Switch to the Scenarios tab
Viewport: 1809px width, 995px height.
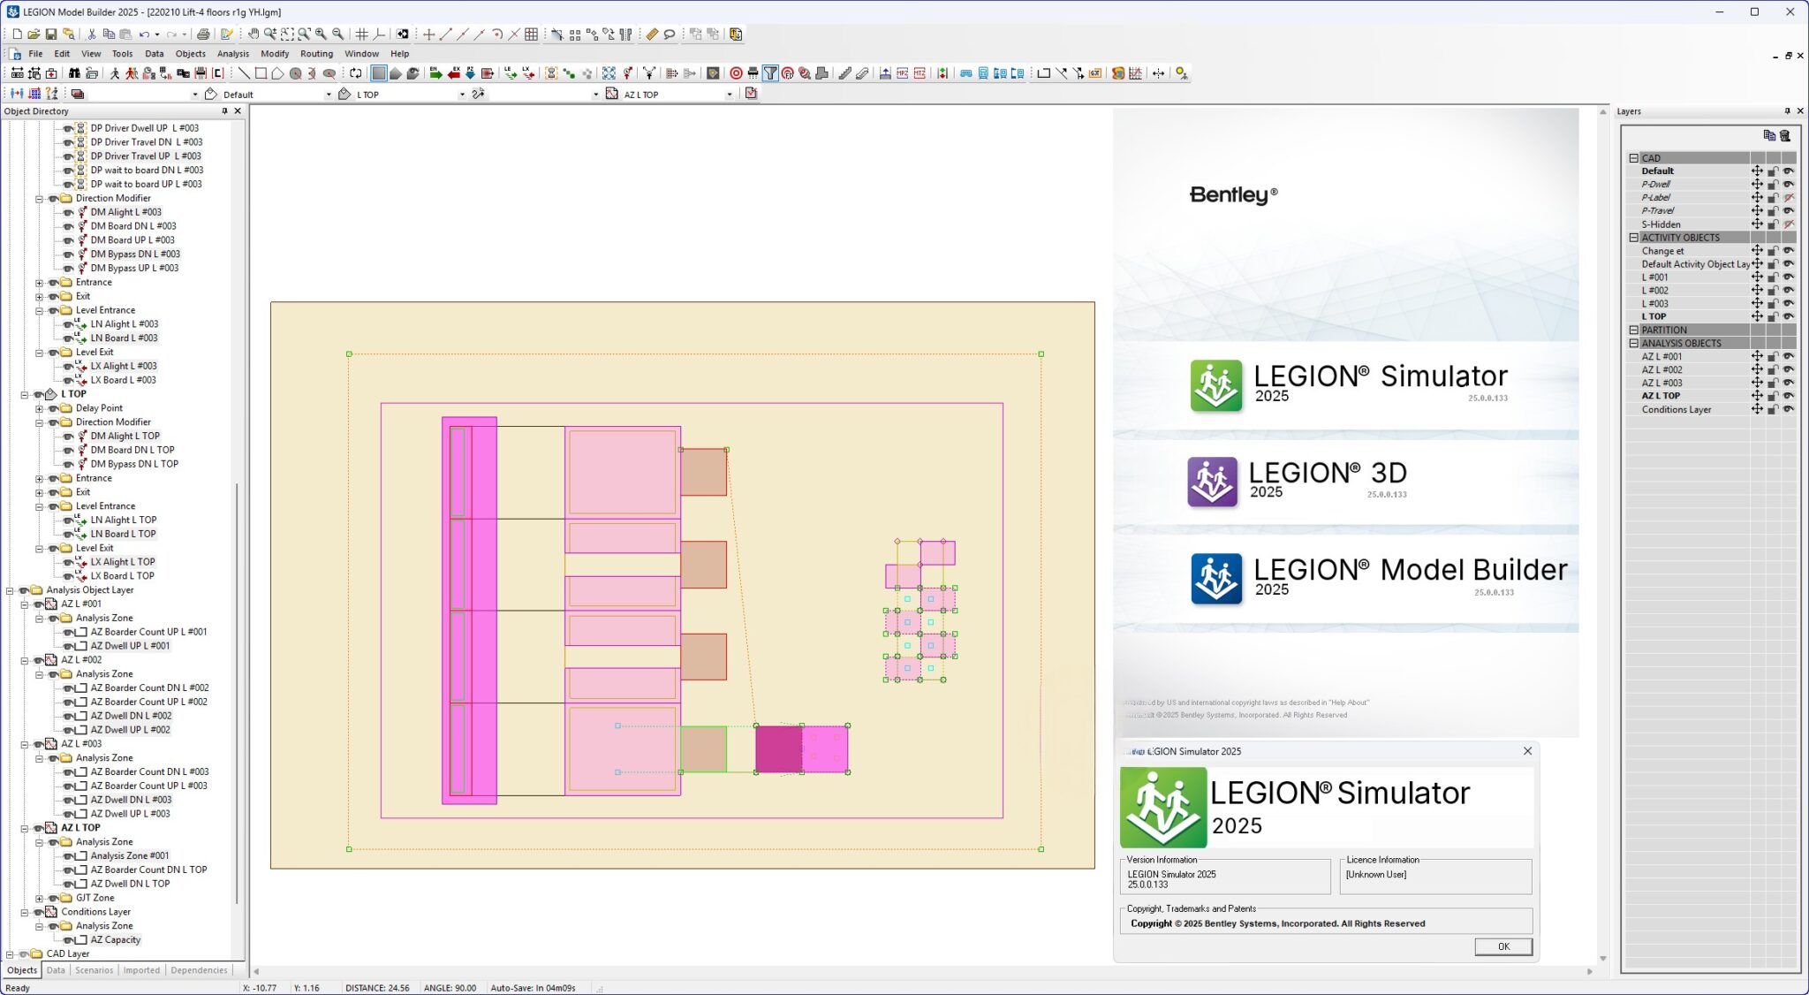pyautogui.click(x=94, y=970)
